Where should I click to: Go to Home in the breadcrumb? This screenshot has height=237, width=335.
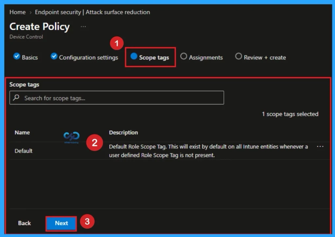(x=18, y=12)
